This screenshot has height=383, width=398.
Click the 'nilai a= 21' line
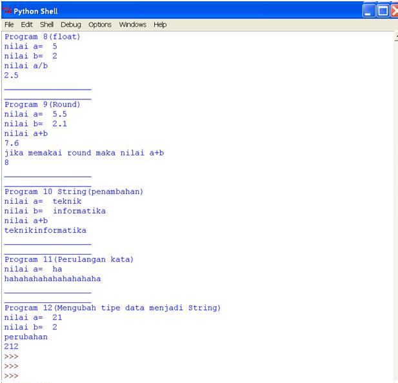pyautogui.click(x=34, y=318)
